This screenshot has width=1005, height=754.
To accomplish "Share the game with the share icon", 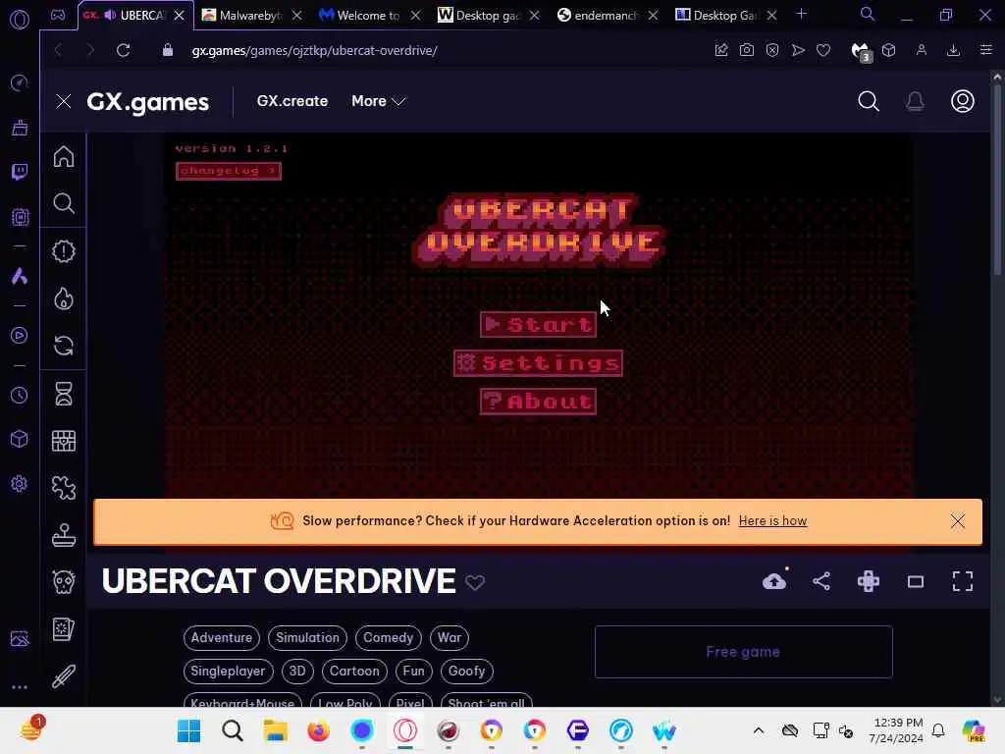I will click(x=821, y=581).
